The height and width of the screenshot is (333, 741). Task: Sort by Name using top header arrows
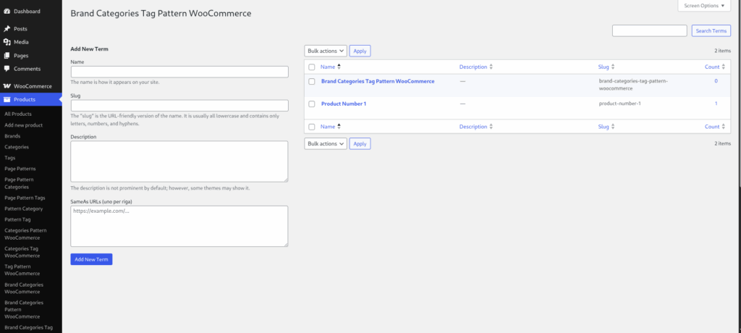(339, 67)
